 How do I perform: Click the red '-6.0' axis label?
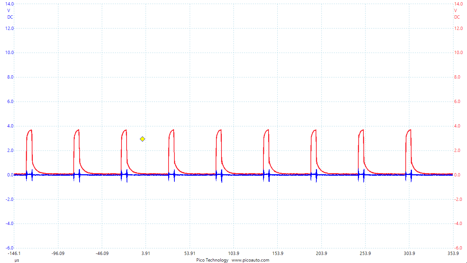(x=458, y=248)
